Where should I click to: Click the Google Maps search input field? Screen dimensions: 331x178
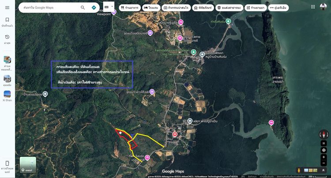coord(51,8)
